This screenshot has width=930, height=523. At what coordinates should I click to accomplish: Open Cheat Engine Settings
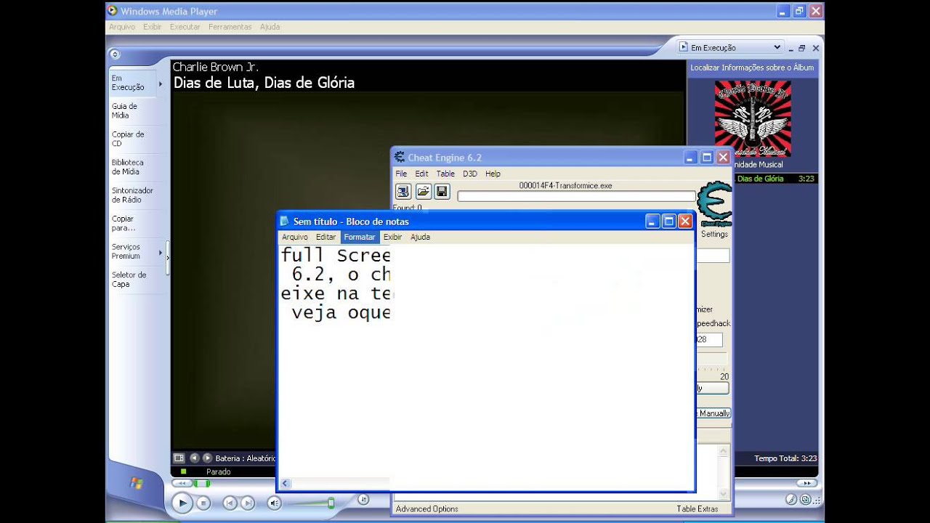[x=714, y=234]
